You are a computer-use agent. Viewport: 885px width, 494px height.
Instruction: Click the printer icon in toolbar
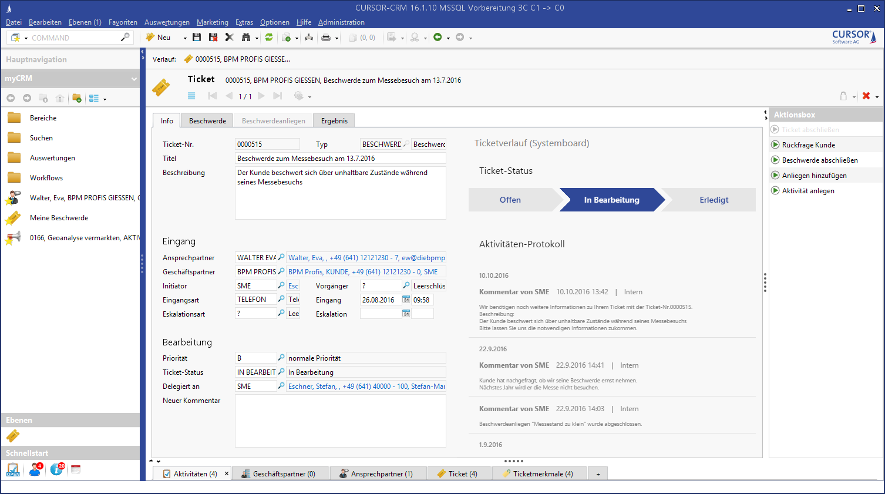tap(326, 38)
